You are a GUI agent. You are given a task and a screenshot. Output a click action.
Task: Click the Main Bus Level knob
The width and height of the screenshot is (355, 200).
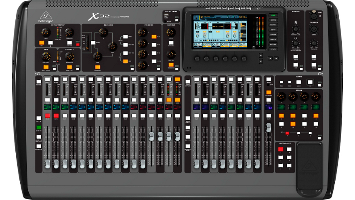pos(171,33)
